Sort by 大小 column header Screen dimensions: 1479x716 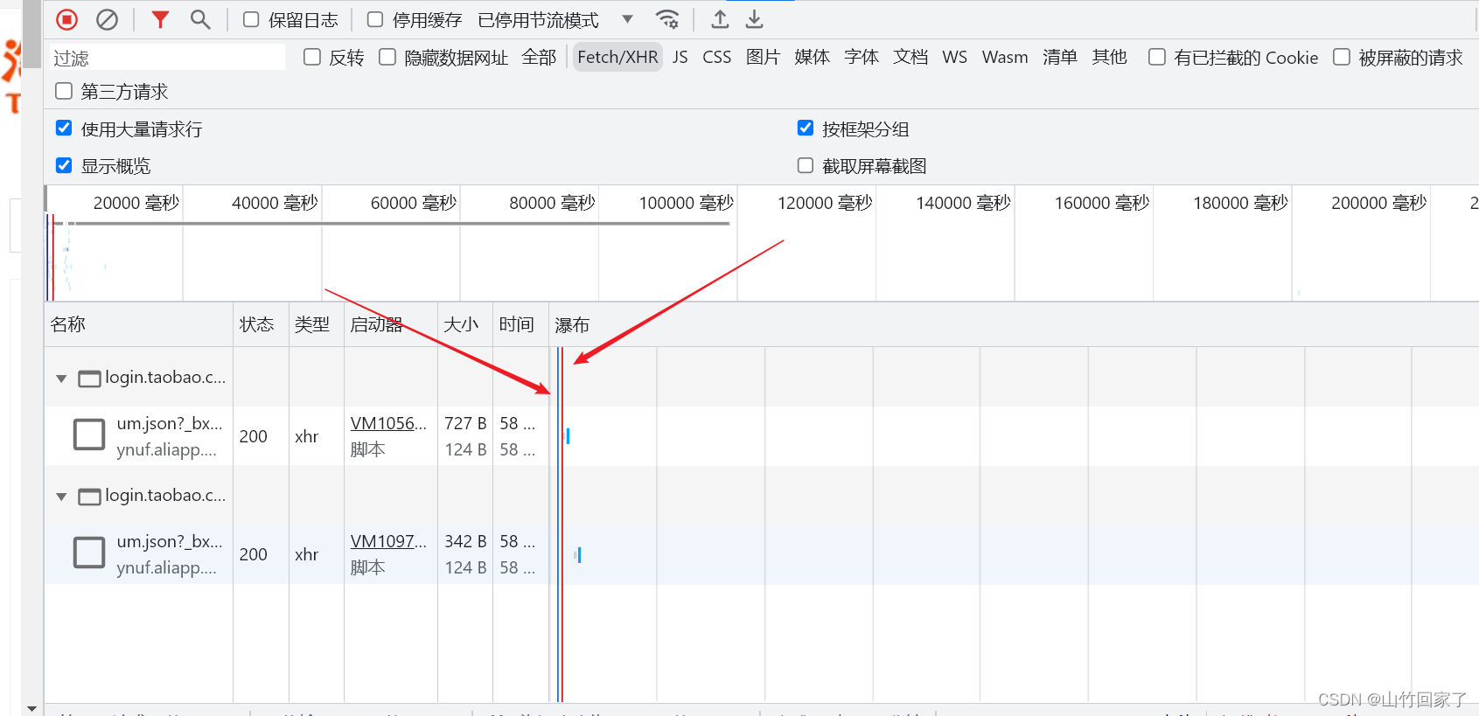pos(464,324)
